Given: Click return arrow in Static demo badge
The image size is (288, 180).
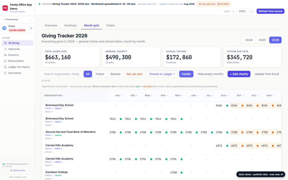Looking at the screenshot, I should pos(282,174).
